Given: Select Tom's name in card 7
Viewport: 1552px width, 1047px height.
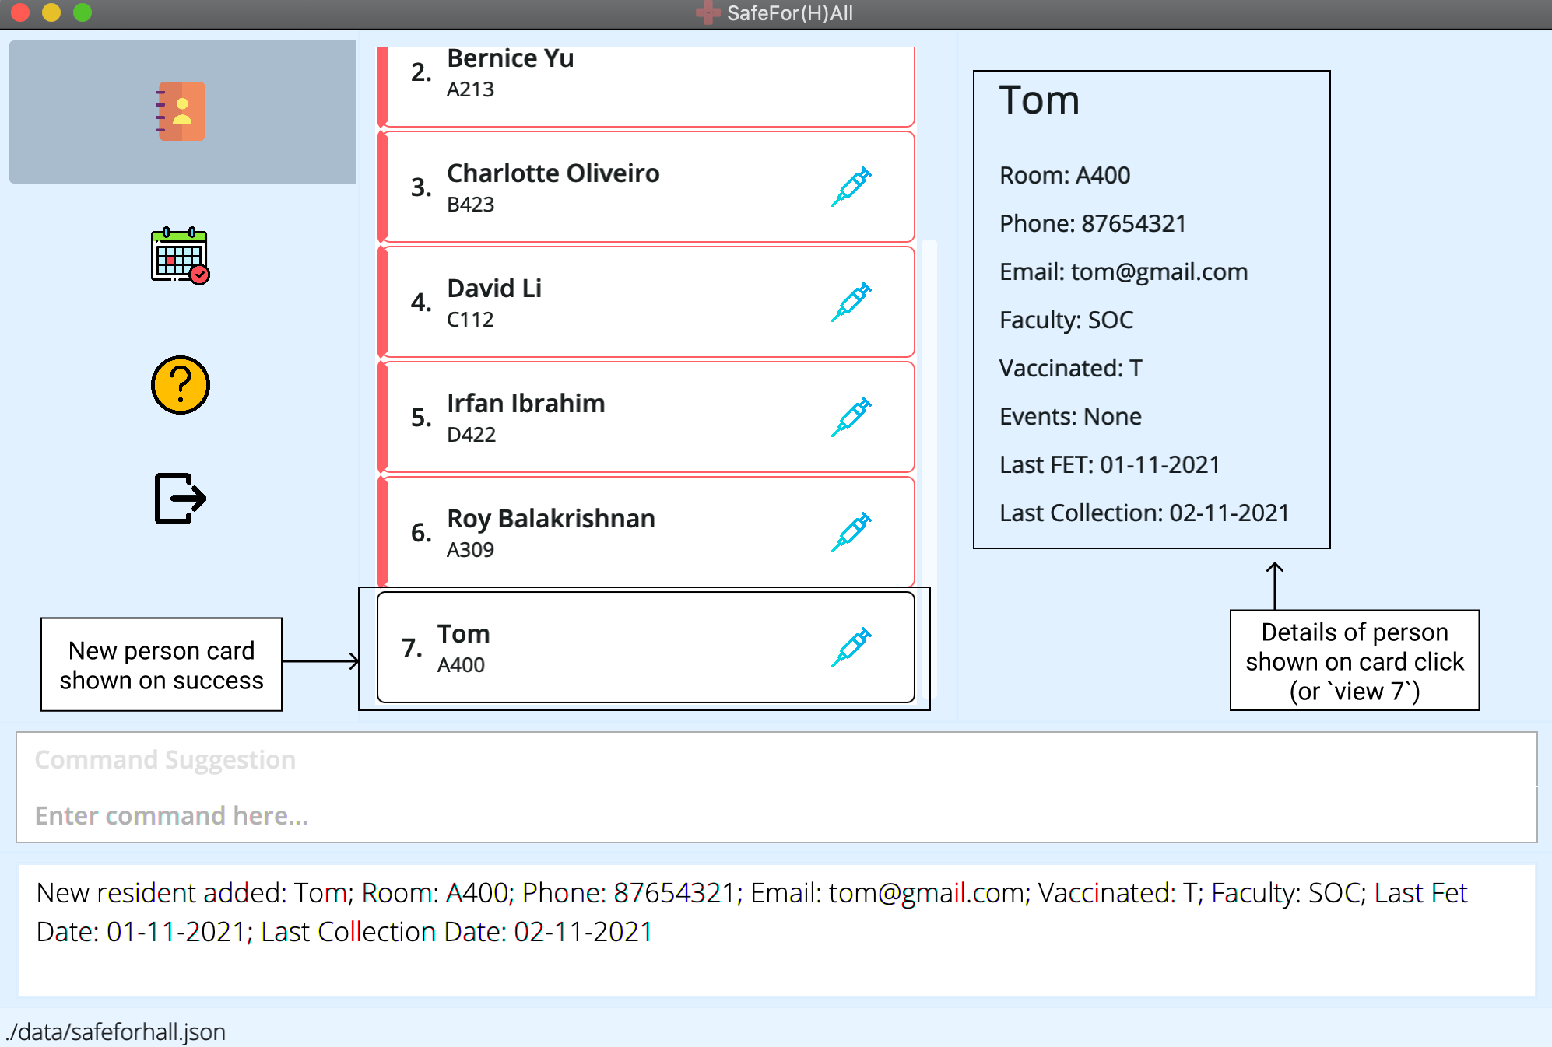Looking at the screenshot, I should 463,633.
